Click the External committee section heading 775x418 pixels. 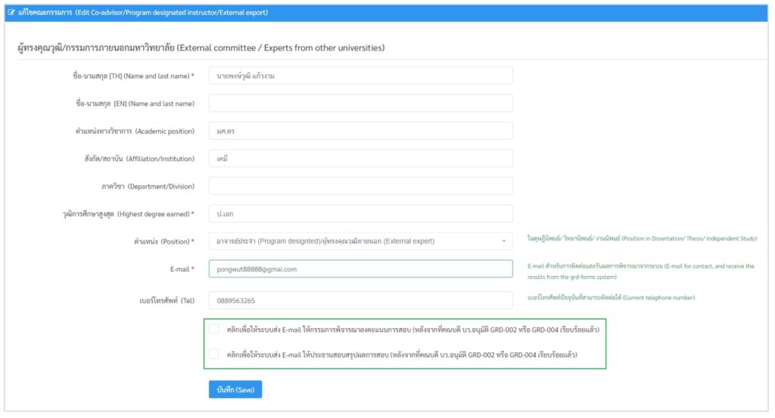pyautogui.click(x=201, y=48)
